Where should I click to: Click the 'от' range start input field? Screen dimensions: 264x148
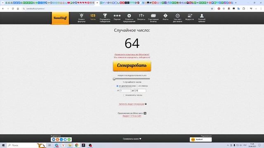pos(125,90)
